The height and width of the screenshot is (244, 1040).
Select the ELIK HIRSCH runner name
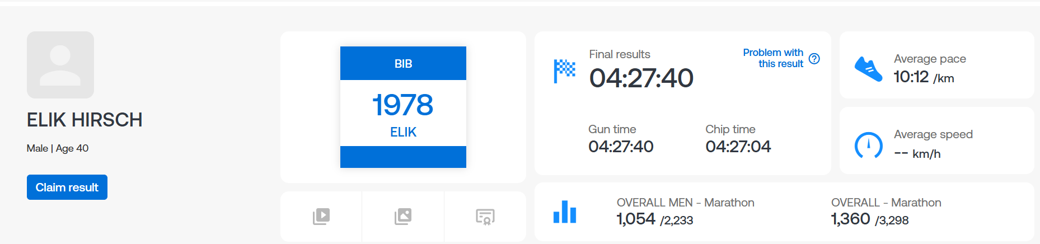[85, 120]
